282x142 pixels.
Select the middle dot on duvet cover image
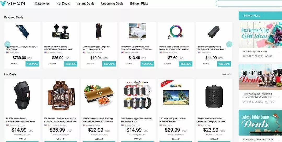pos(137,39)
